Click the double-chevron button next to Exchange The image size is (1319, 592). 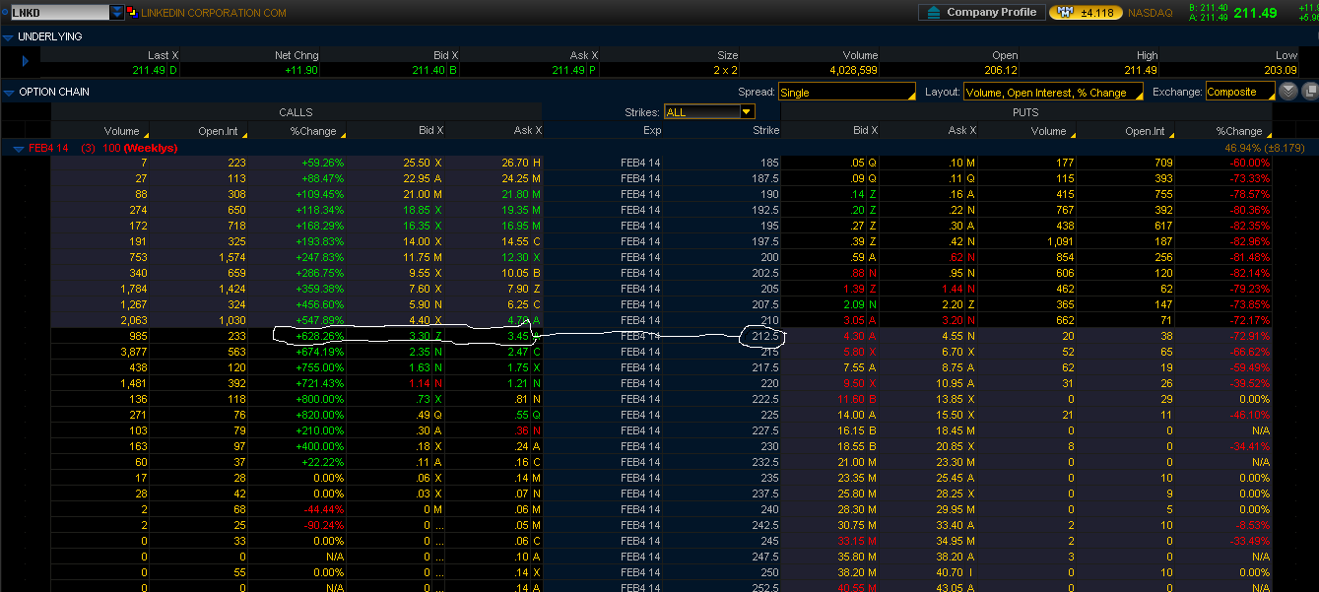tap(1288, 92)
